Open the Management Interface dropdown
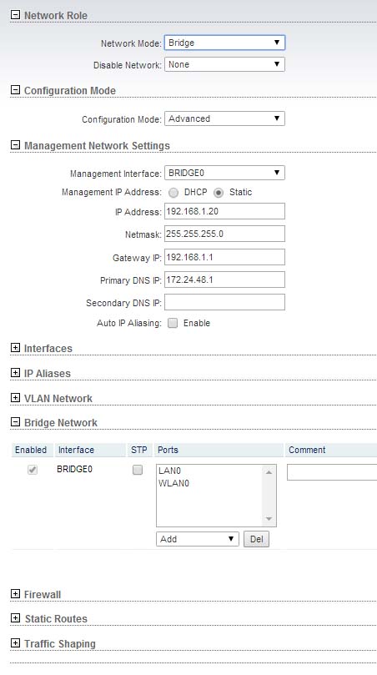This screenshot has width=377, height=675. click(x=224, y=173)
